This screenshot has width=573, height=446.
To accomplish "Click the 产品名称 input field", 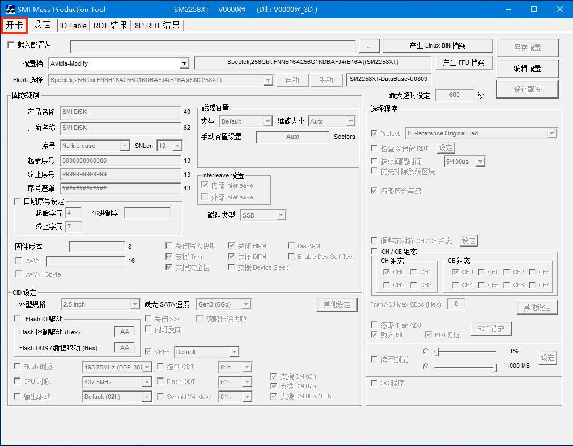I will click(x=120, y=112).
